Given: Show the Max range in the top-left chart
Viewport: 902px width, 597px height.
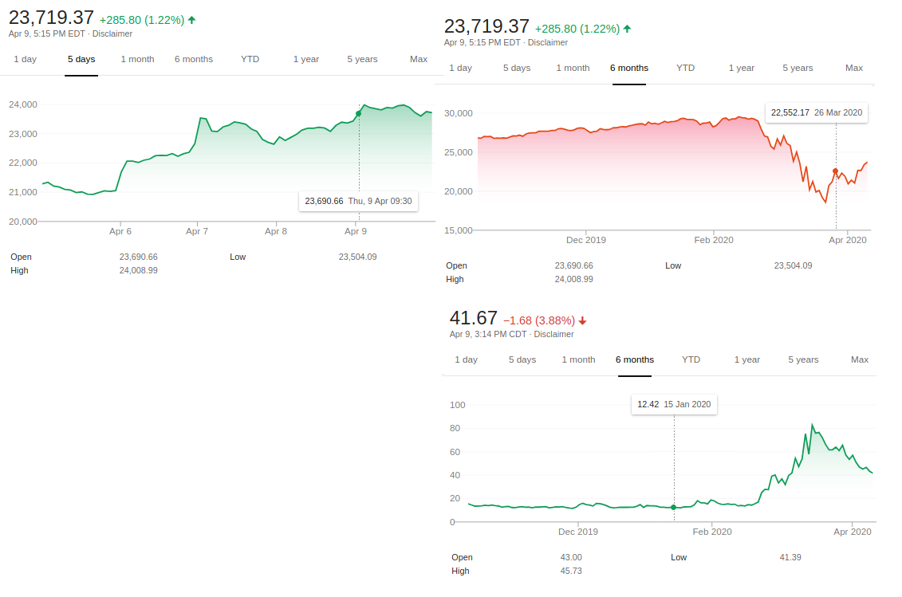Looking at the screenshot, I should tap(419, 59).
